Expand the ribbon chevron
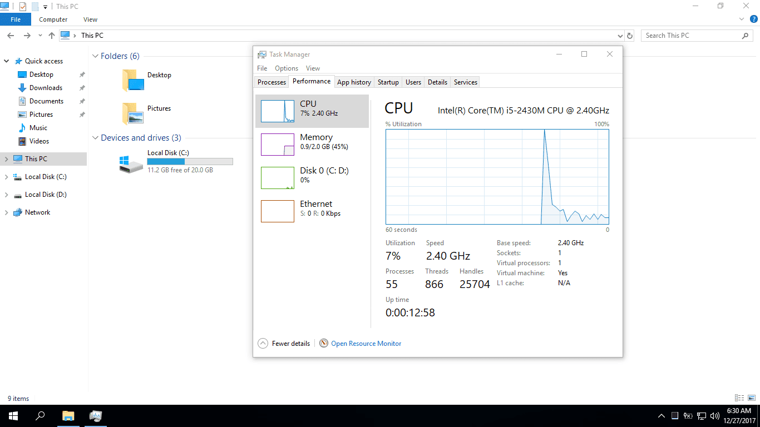The image size is (760, 427). click(x=742, y=19)
